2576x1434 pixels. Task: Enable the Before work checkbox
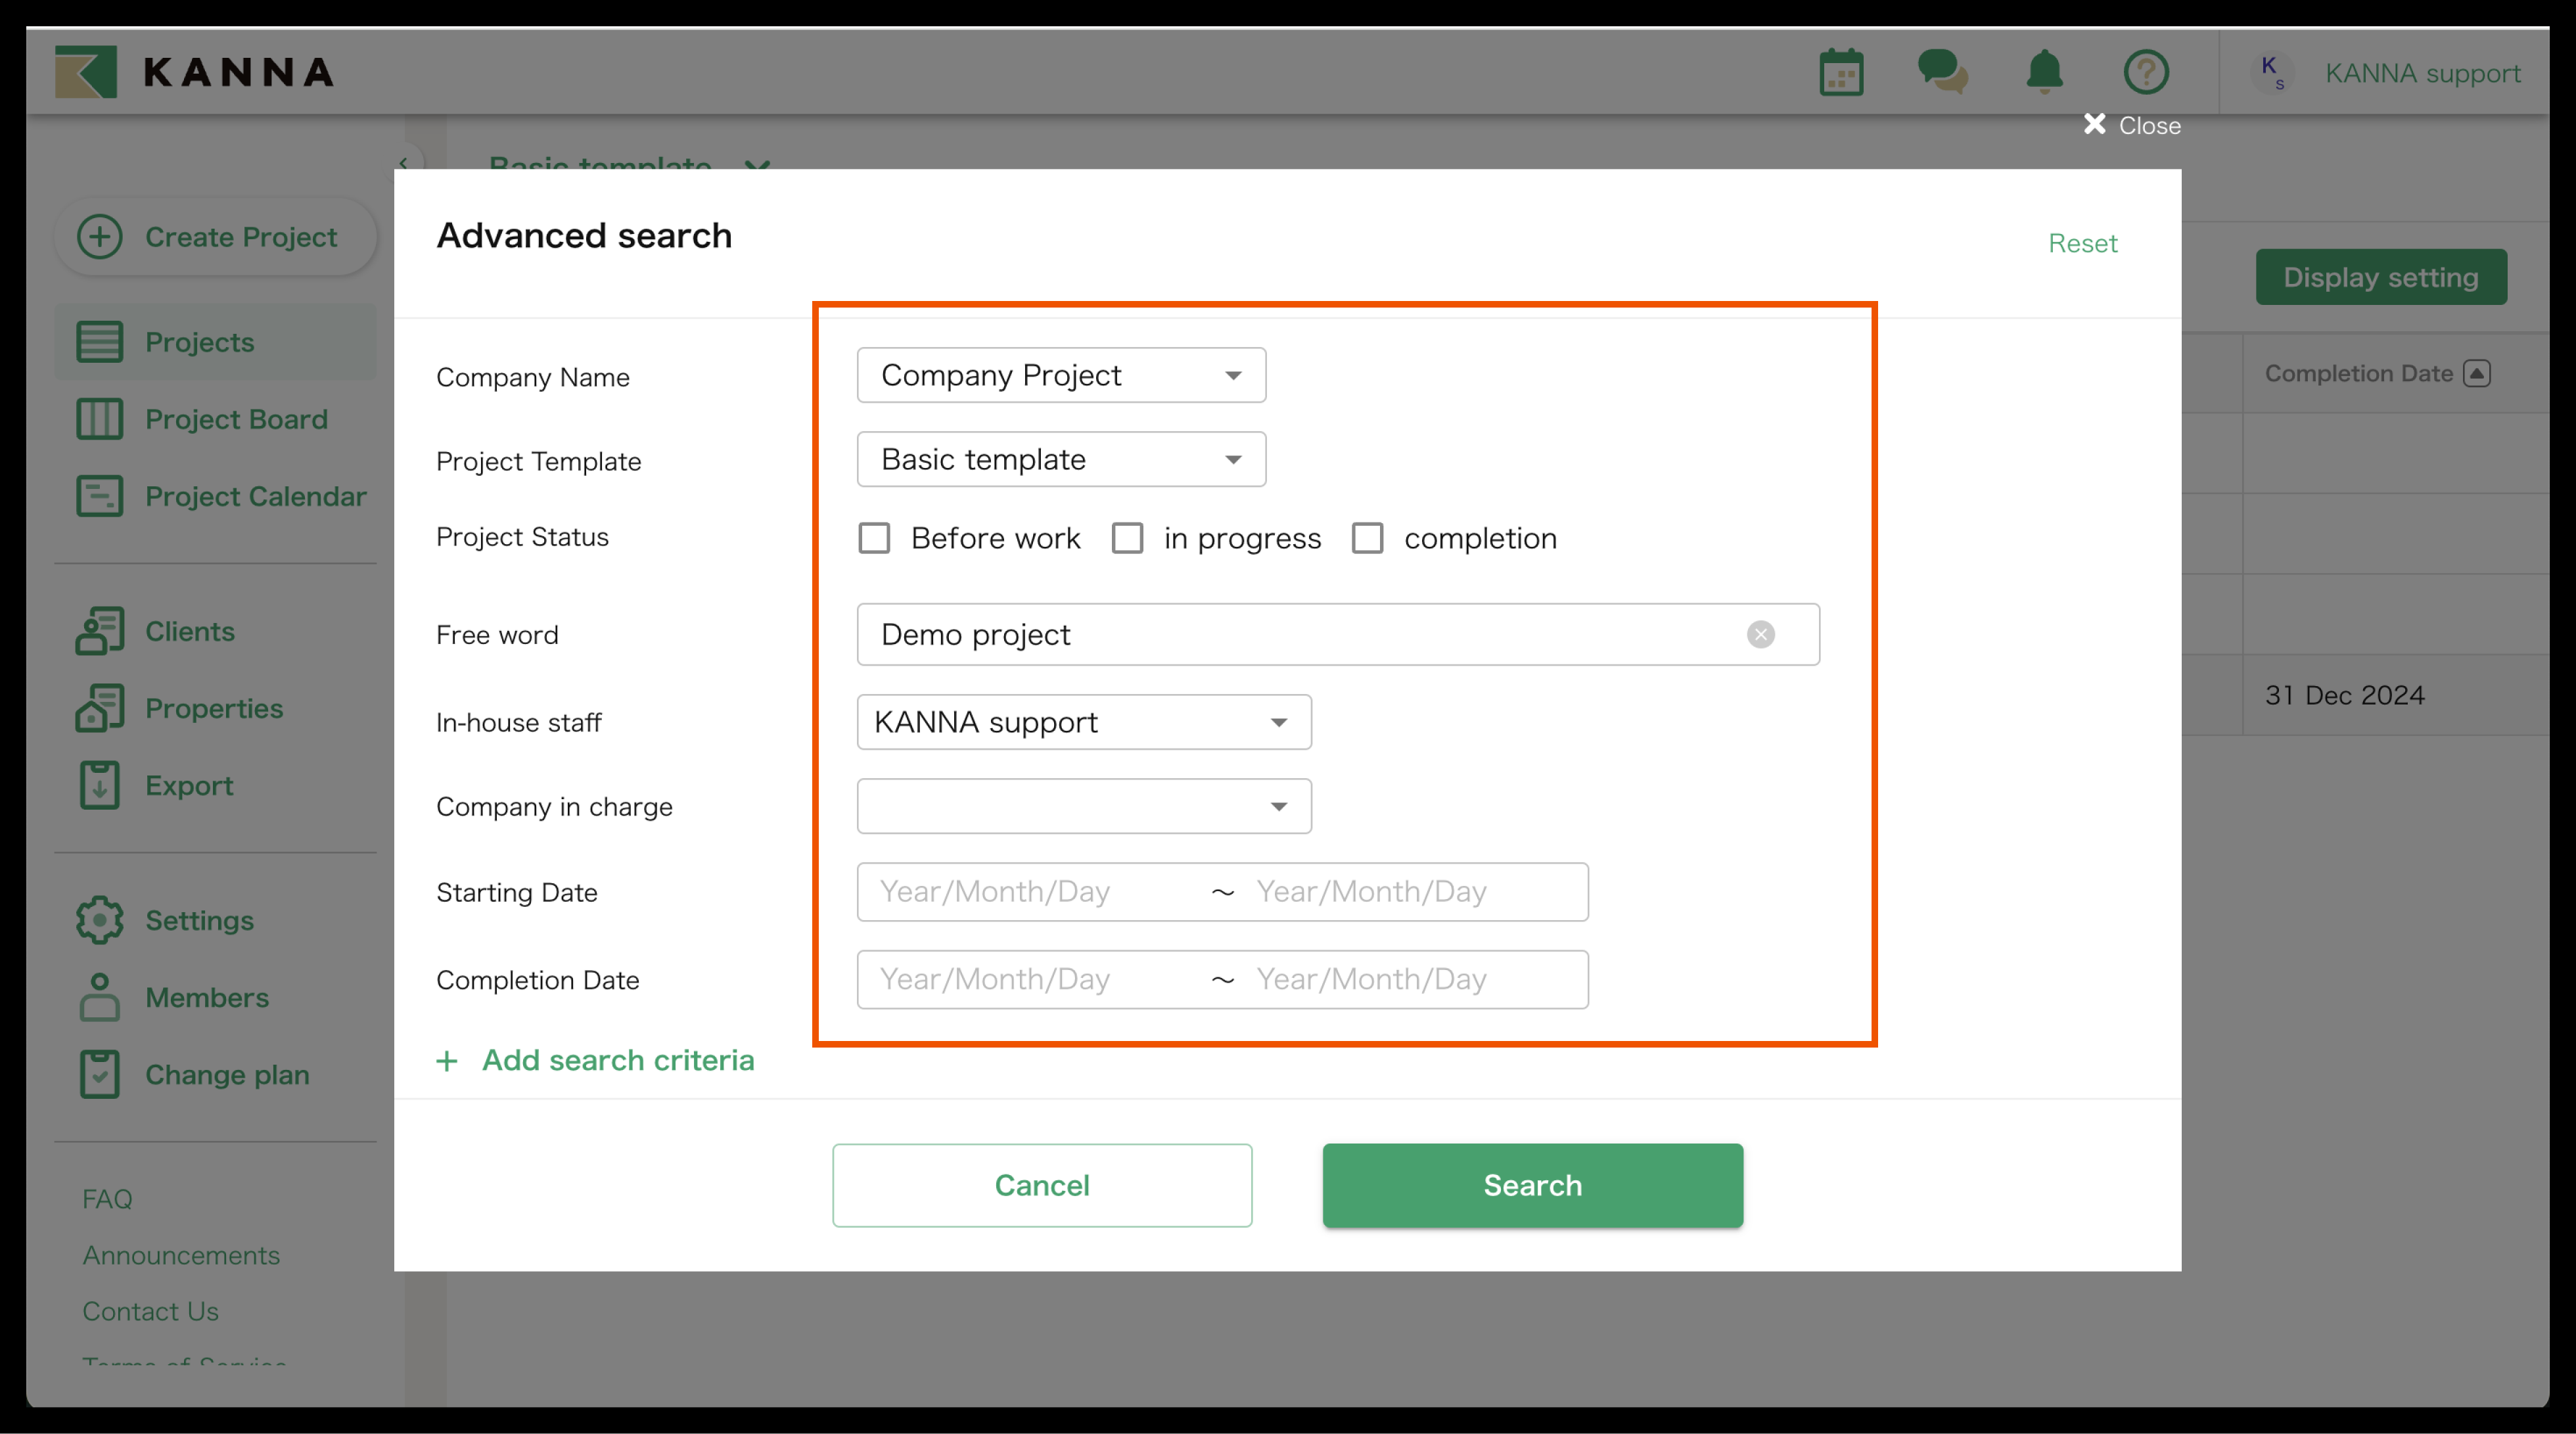pos(874,538)
